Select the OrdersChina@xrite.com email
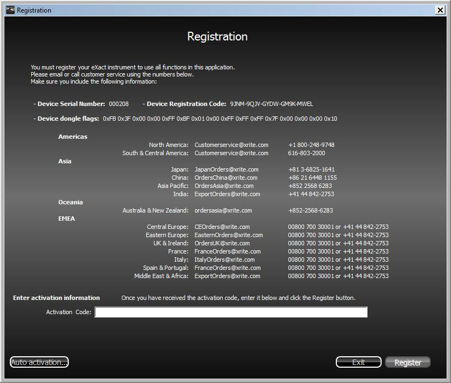The height and width of the screenshot is (383, 451). (x=226, y=178)
